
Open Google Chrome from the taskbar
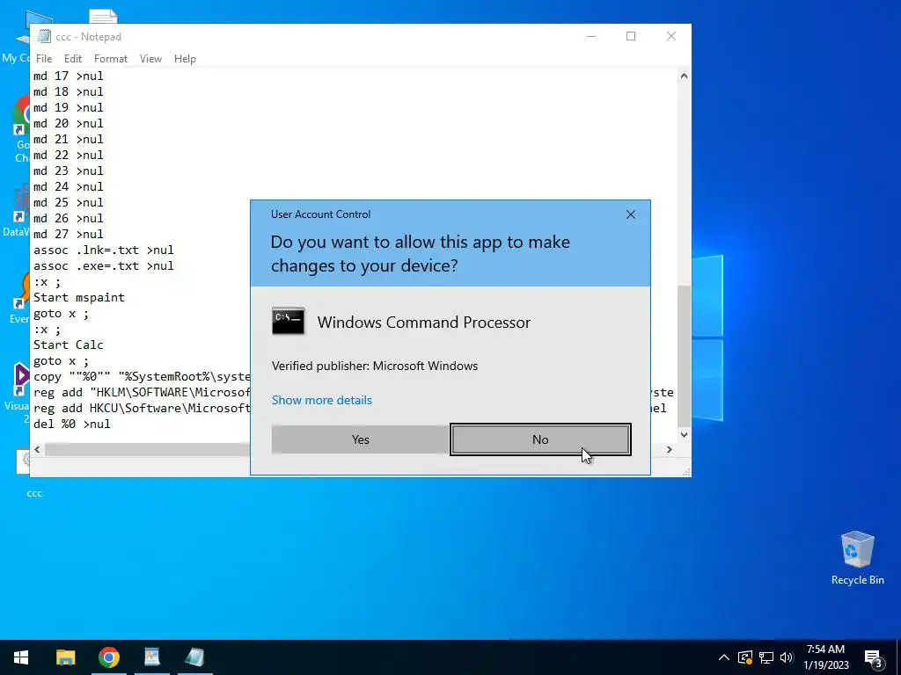pos(108,657)
